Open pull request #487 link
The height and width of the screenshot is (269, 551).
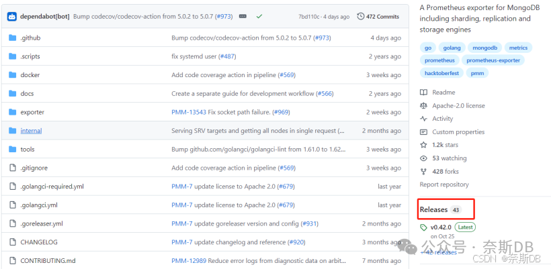click(227, 56)
